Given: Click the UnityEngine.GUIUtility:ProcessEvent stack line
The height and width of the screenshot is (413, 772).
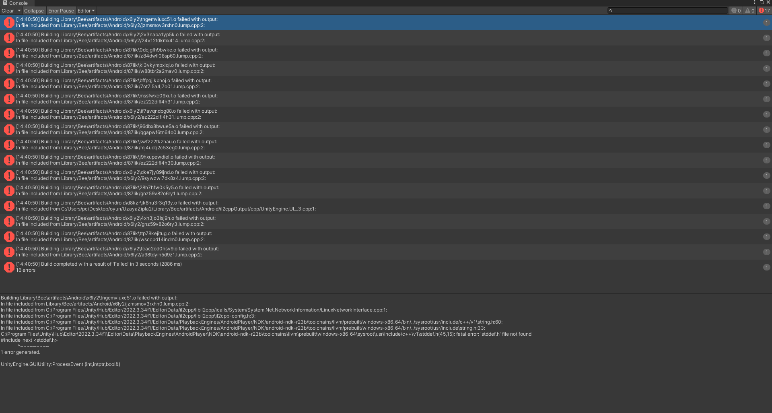Looking at the screenshot, I should point(60,364).
